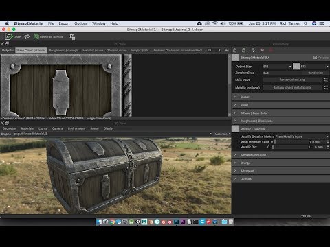Select the Roughness output tab
This screenshot has width=330, height=247.
point(64,50)
